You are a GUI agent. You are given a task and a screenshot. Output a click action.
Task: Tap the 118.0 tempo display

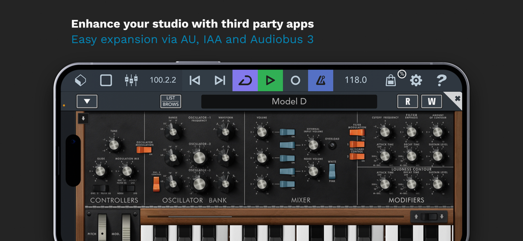coord(355,80)
